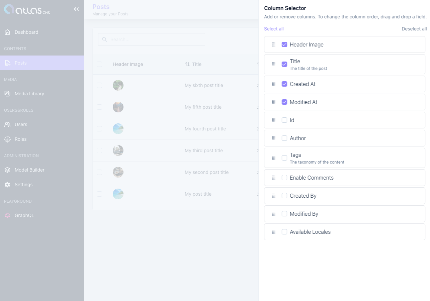This screenshot has height=301, width=430.
Task: Click the Users people icon
Action: pos(7,124)
